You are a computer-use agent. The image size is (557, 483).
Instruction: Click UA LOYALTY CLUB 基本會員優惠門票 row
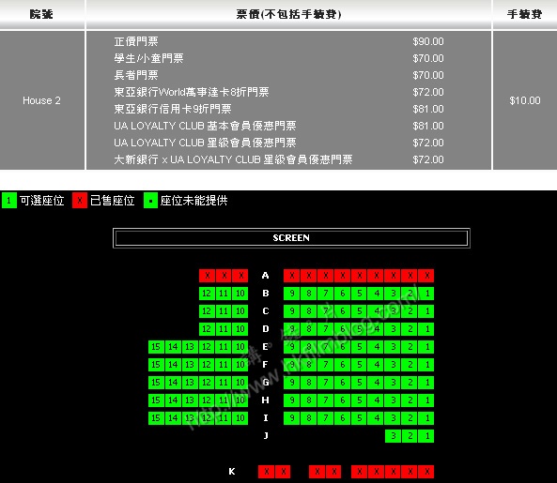205,126
